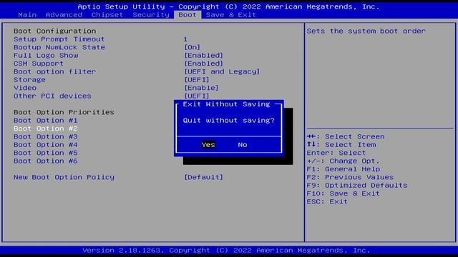Click the Version 2.18.1263 footer text
458x257 pixels.
coord(226,251)
